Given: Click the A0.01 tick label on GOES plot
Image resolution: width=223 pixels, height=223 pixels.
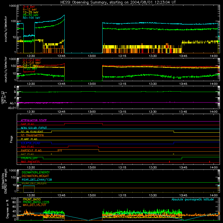Looking at the screenshot, I should point(12,108).
